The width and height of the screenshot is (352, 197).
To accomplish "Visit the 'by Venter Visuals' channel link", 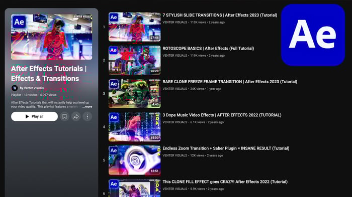I will click(x=32, y=88).
